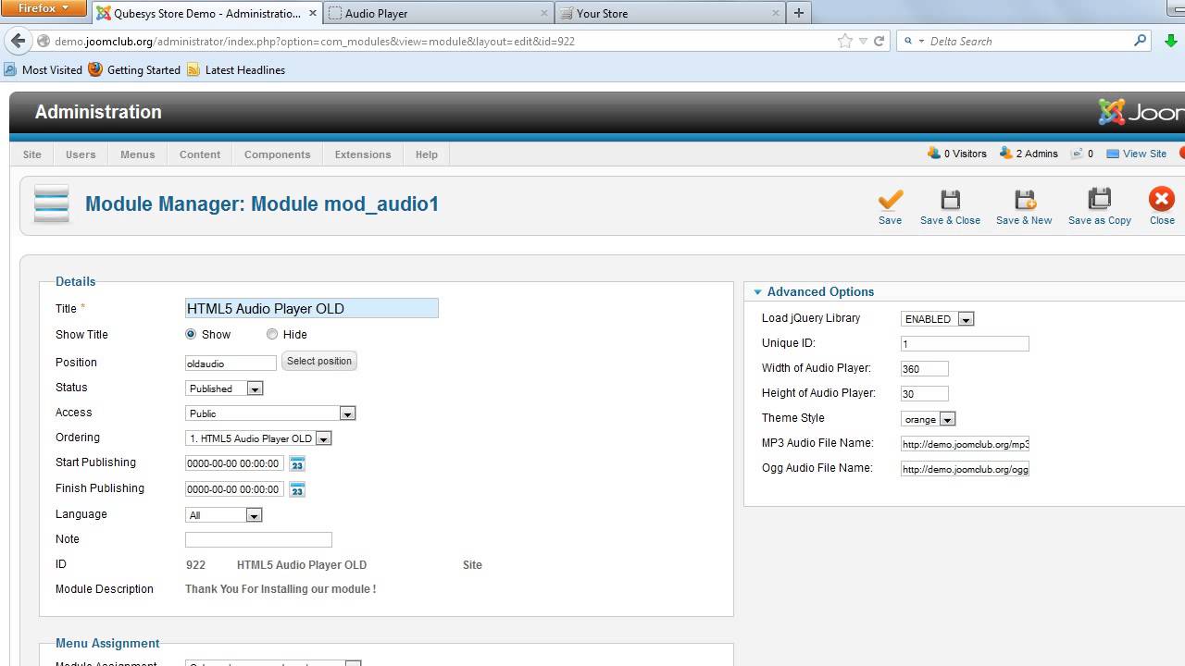
Task: Open the Content menu
Action: click(x=200, y=154)
